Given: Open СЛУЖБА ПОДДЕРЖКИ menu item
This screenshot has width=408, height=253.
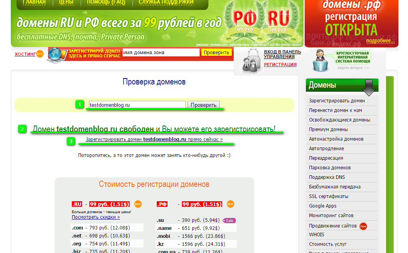Looking at the screenshot, I should pos(166,2).
